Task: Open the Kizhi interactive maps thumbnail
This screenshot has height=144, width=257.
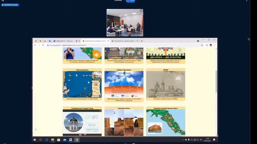Action: [x=166, y=123]
